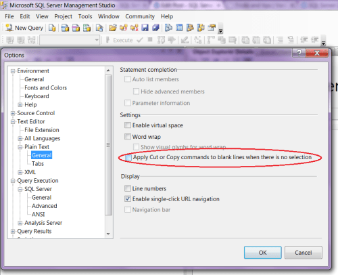This screenshot has width=338, height=275.
Task: Expand the All Languages node
Action: [20, 138]
